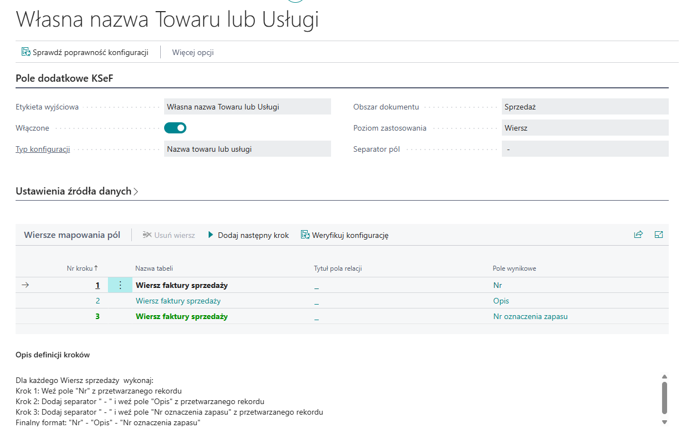
Task: Click the Usuń wiersz icon
Action: (147, 235)
